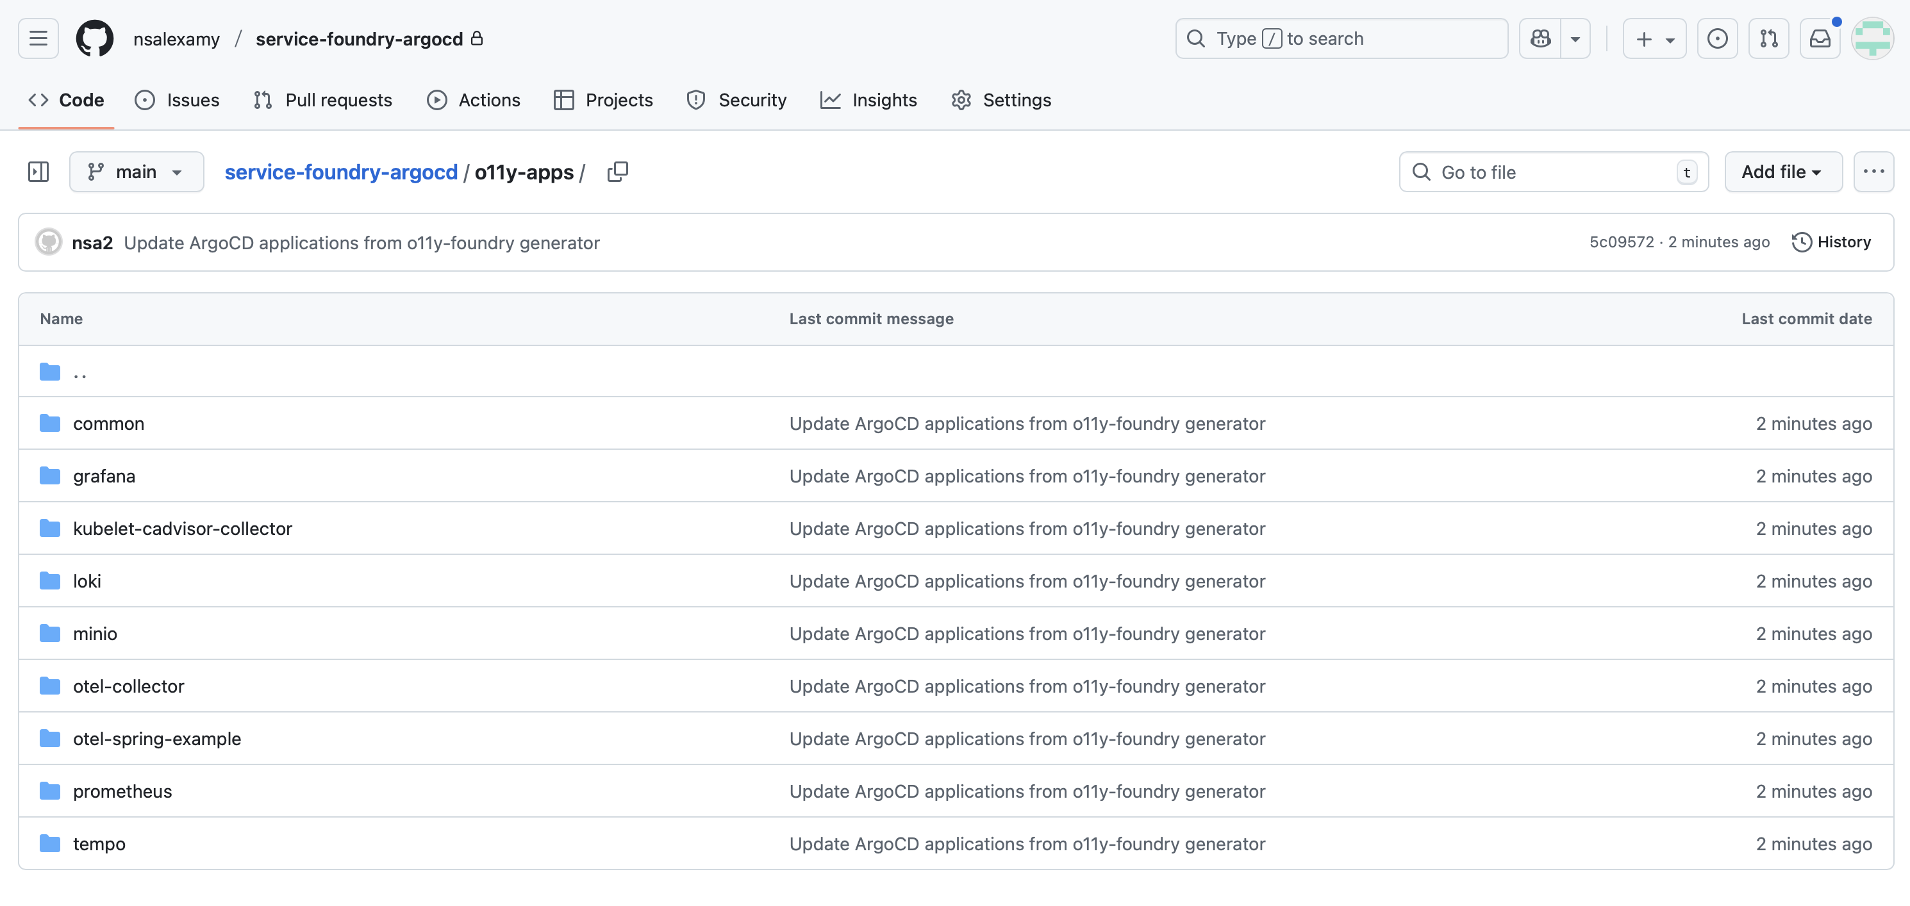Copy the o11y-apps path icon
The image size is (1910, 906).
[x=618, y=172]
